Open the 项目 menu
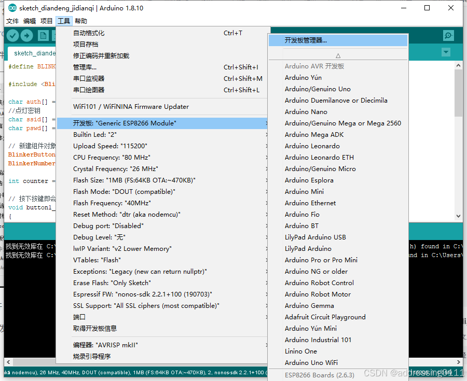Image resolution: width=467 pixels, height=381 pixels. click(x=47, y=21)
